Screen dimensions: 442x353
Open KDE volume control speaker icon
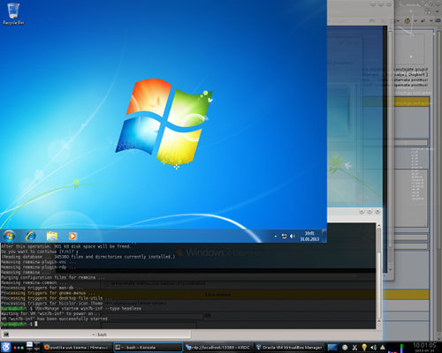[374, 348]
